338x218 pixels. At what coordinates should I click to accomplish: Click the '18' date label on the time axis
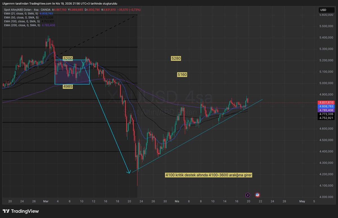tap(117, 201)
